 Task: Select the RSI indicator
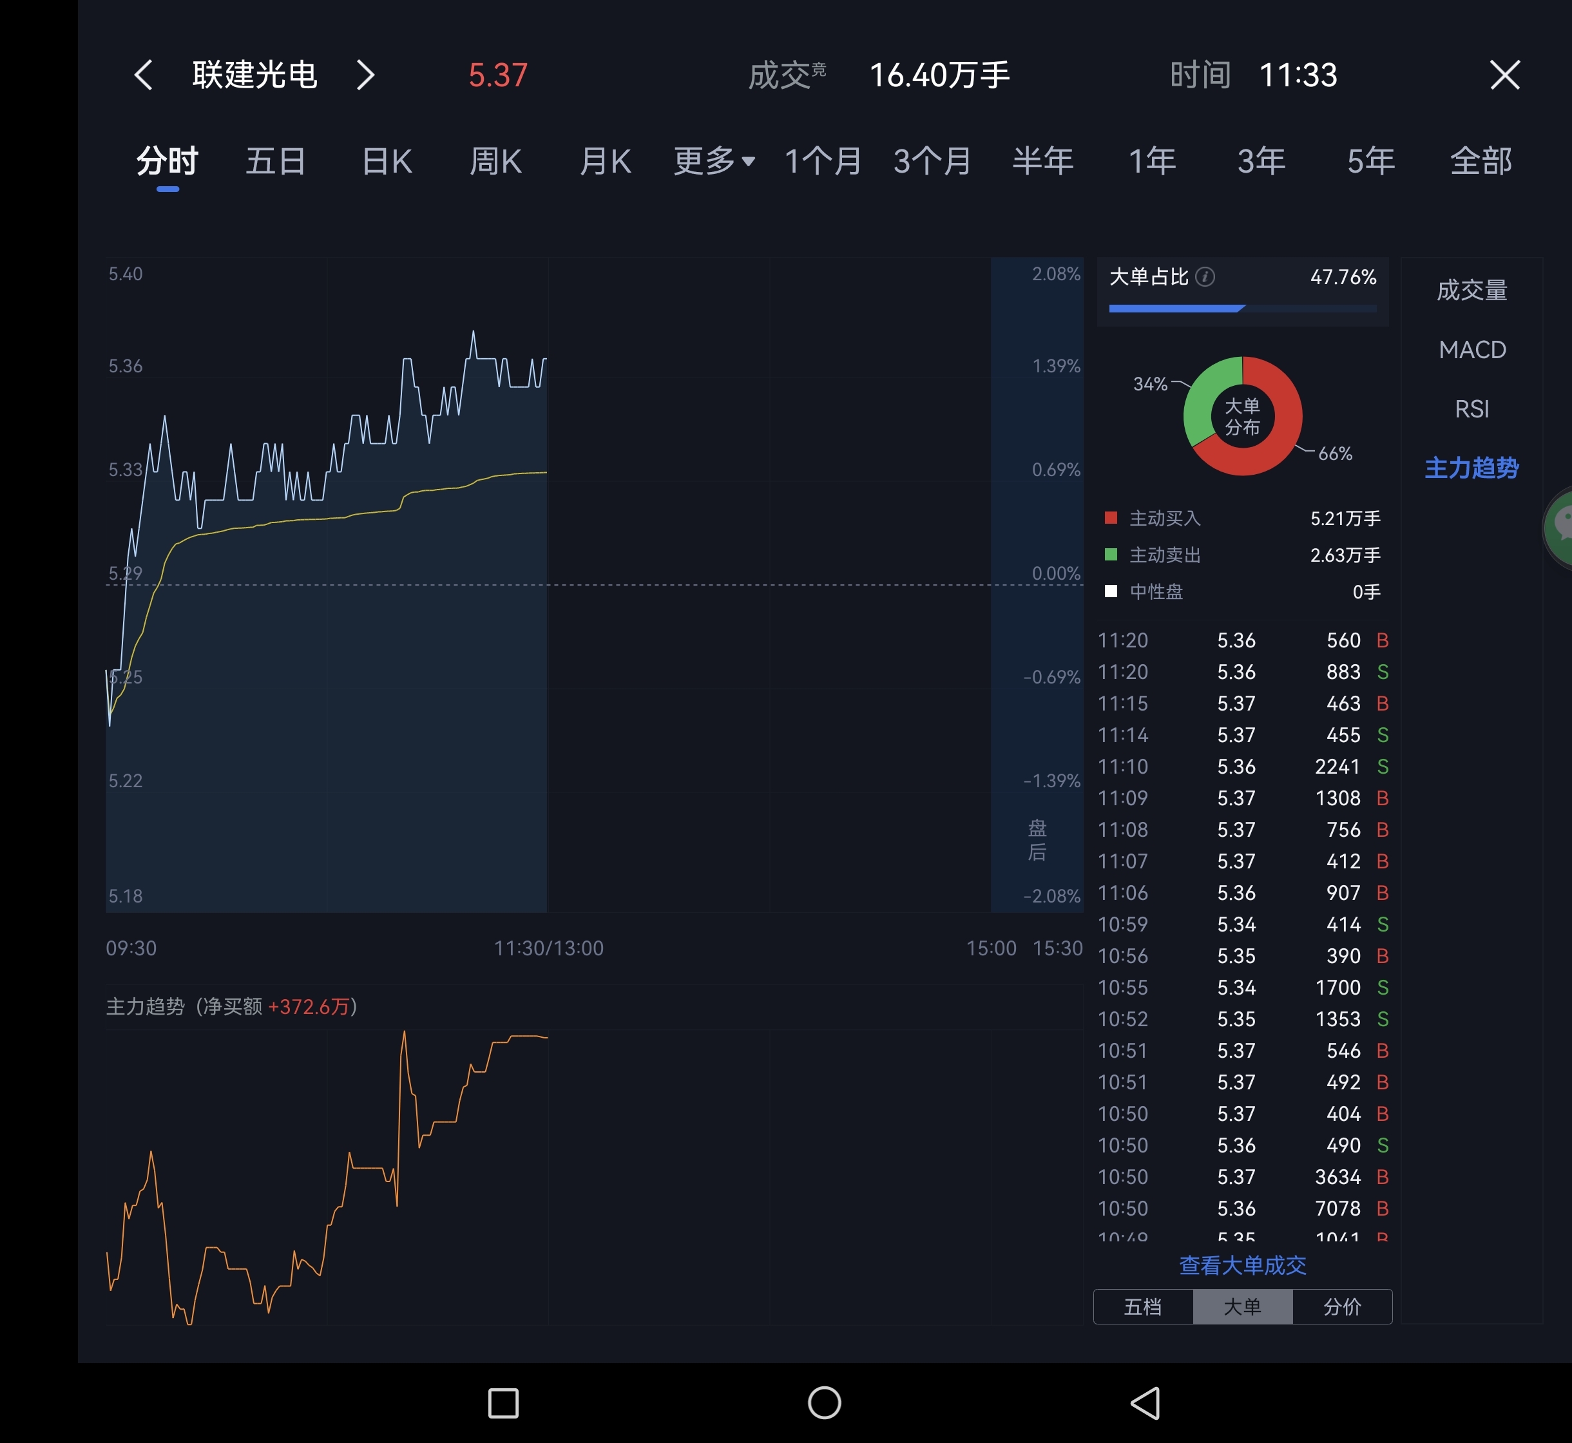[x=1471, y=409]
